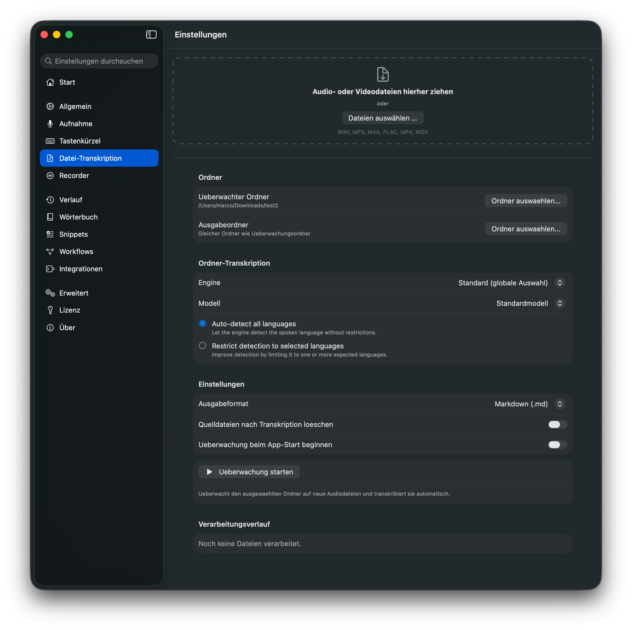
Task: Click the book icon beside Wörterbuch
Action: 50,217
